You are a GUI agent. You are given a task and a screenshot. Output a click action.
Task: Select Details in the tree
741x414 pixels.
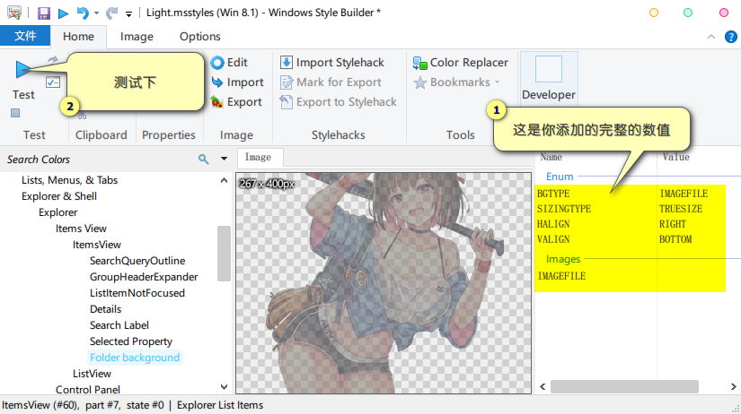105,309
